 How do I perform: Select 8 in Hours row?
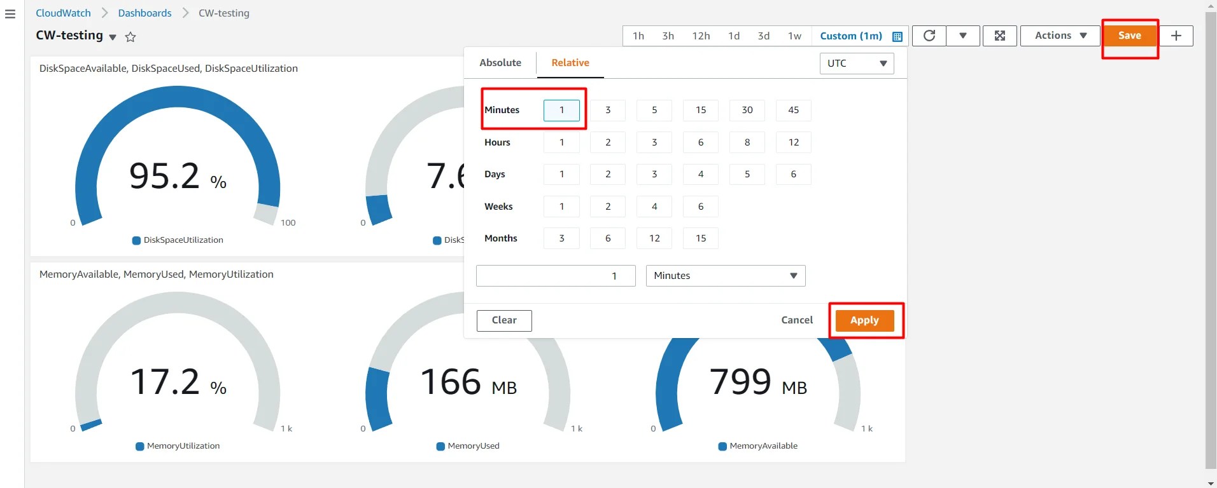pos(747,142)
